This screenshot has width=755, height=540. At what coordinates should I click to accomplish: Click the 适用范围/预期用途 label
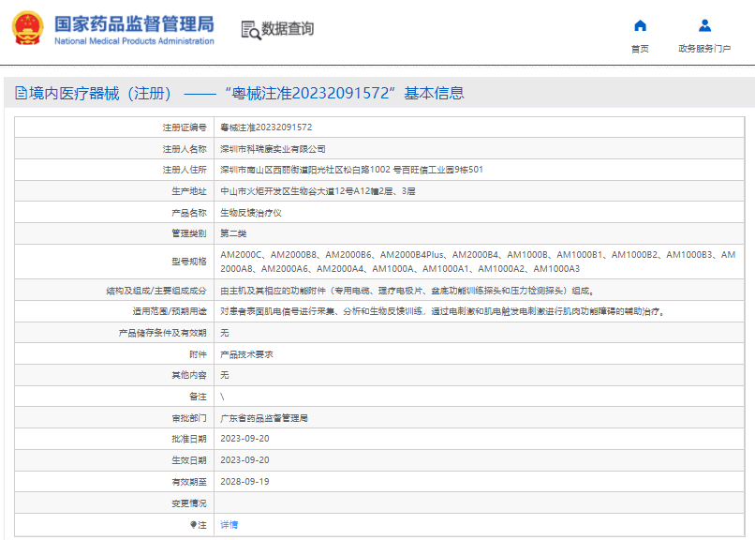[170, 311]
